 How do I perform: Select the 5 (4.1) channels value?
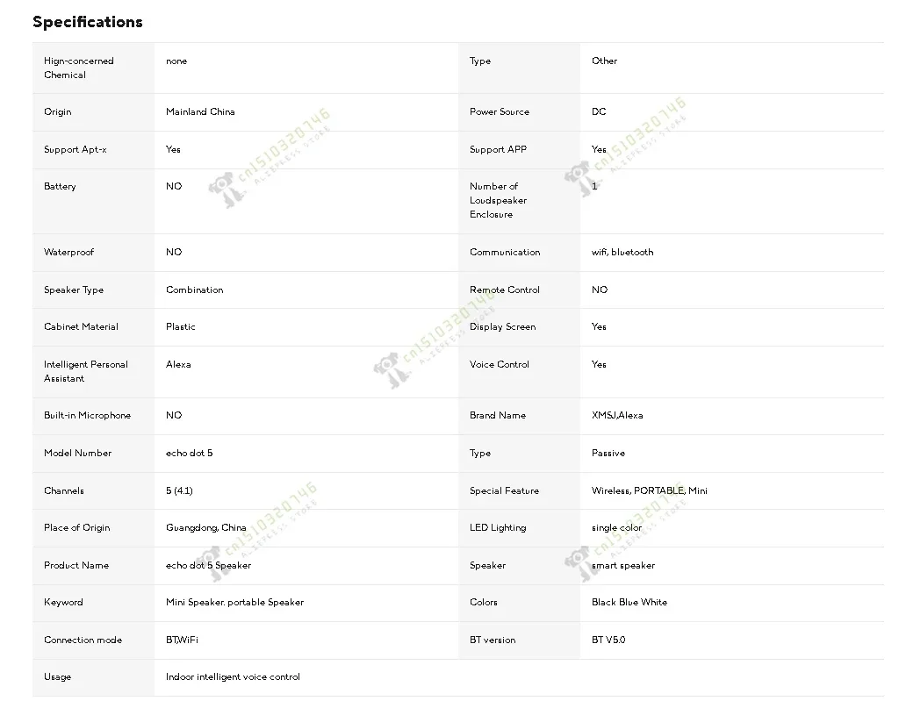(179, 490)
